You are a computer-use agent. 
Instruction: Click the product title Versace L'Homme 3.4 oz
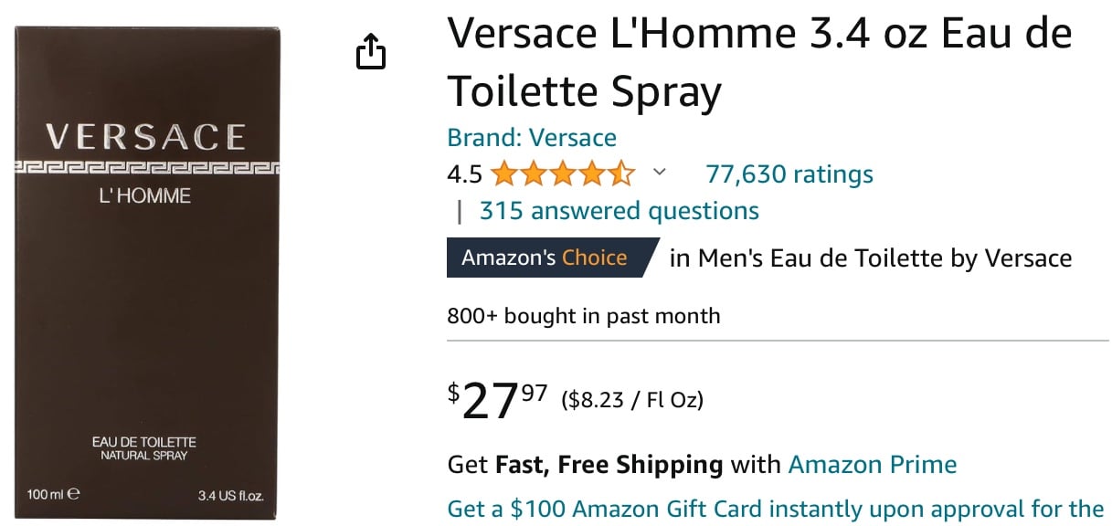point(758,62)
